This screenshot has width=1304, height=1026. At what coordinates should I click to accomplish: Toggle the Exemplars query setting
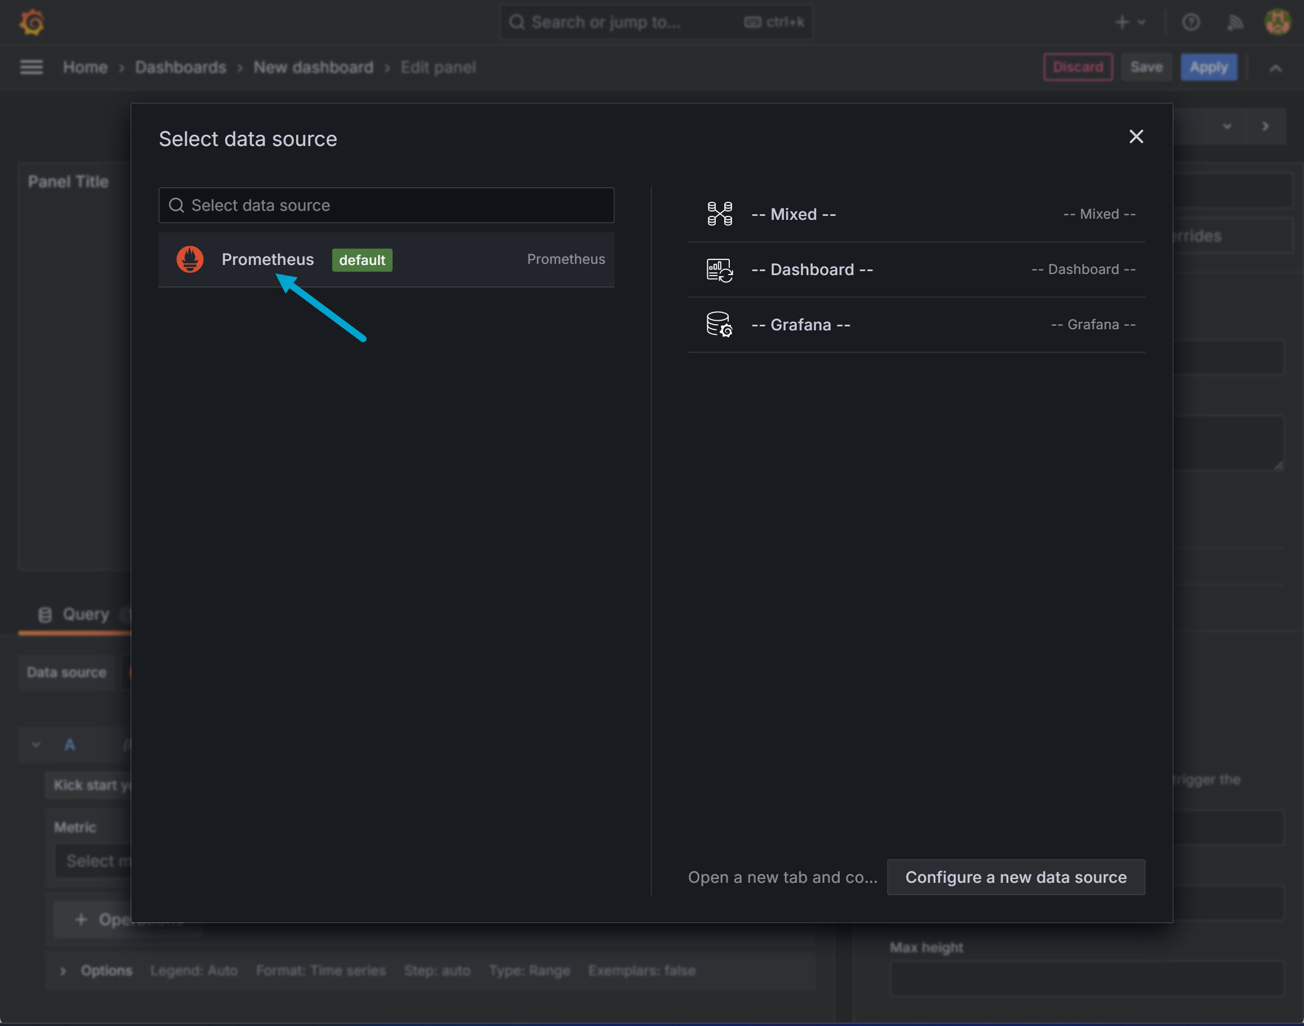[x=641, y=971]
